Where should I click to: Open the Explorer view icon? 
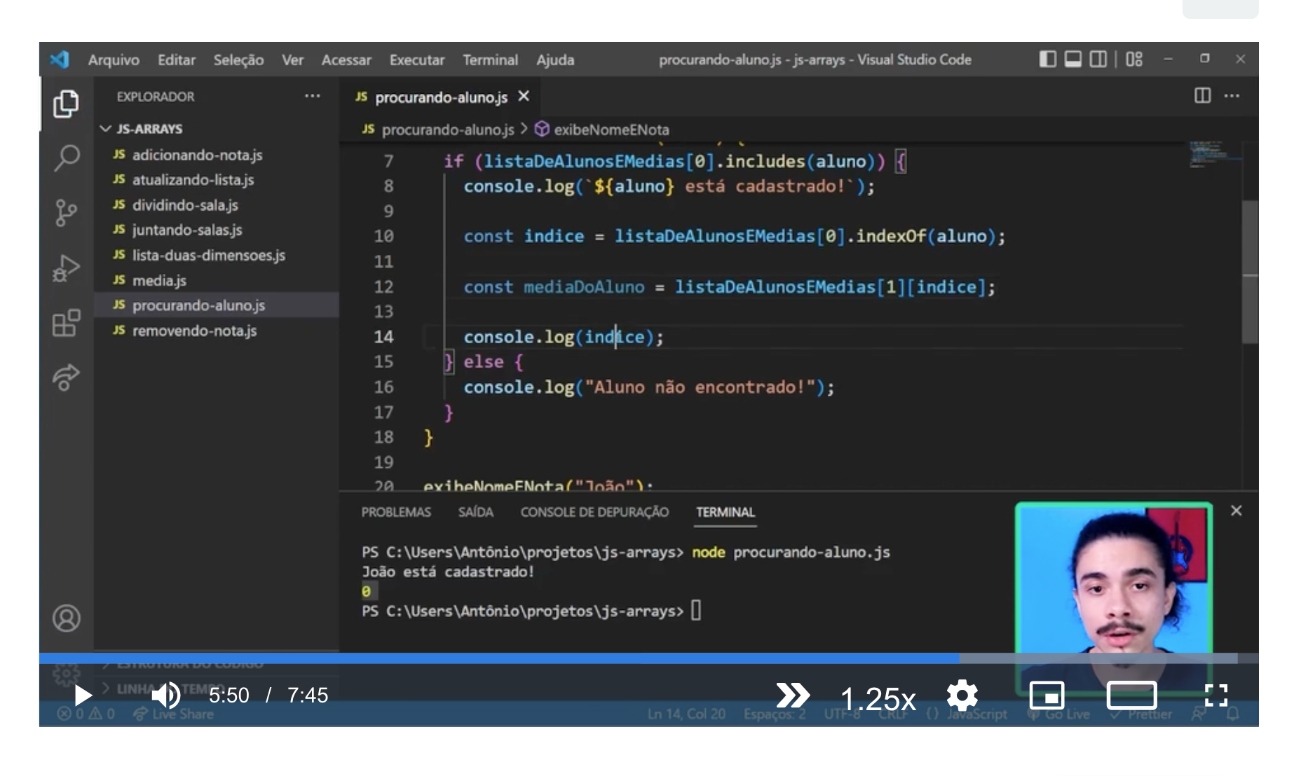point(66,104)
